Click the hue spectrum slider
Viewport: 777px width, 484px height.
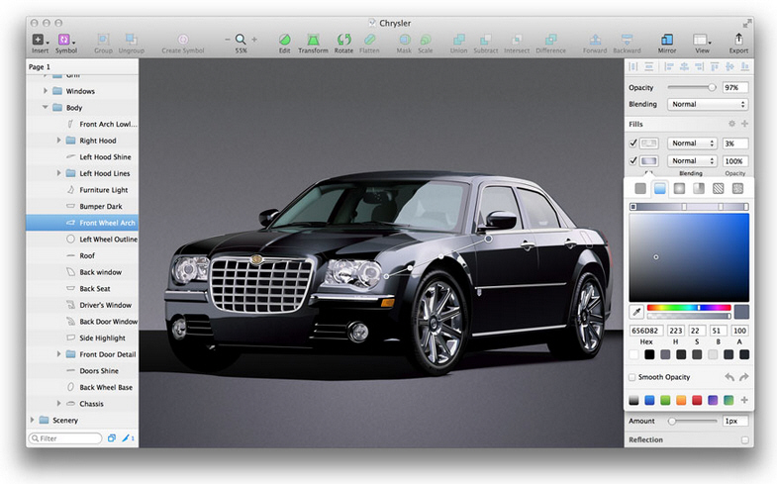pos(688,308)
